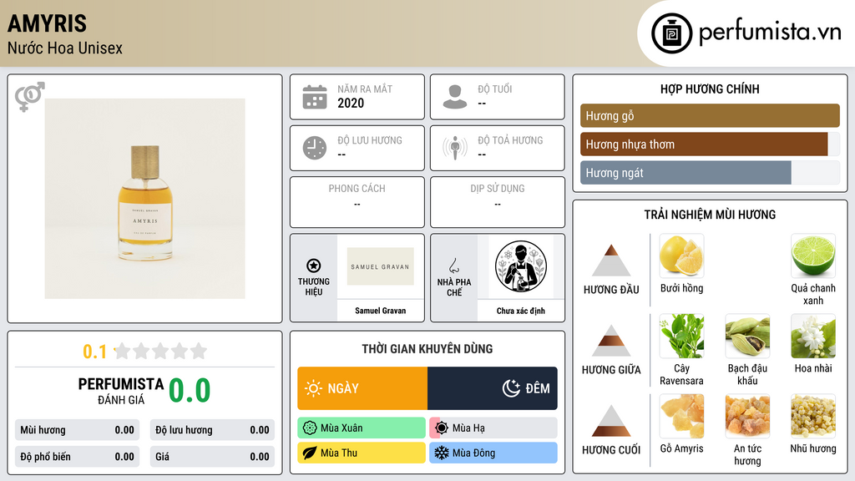This screenshot has height=481, width=855.
Task: Click the nose icon above Nhà pha chế
Action: coord(453,266)
